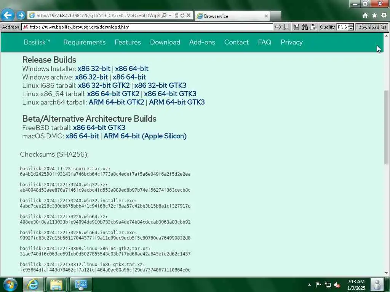Download ARM 64-bit GTK2 tarball

point(117,102)
